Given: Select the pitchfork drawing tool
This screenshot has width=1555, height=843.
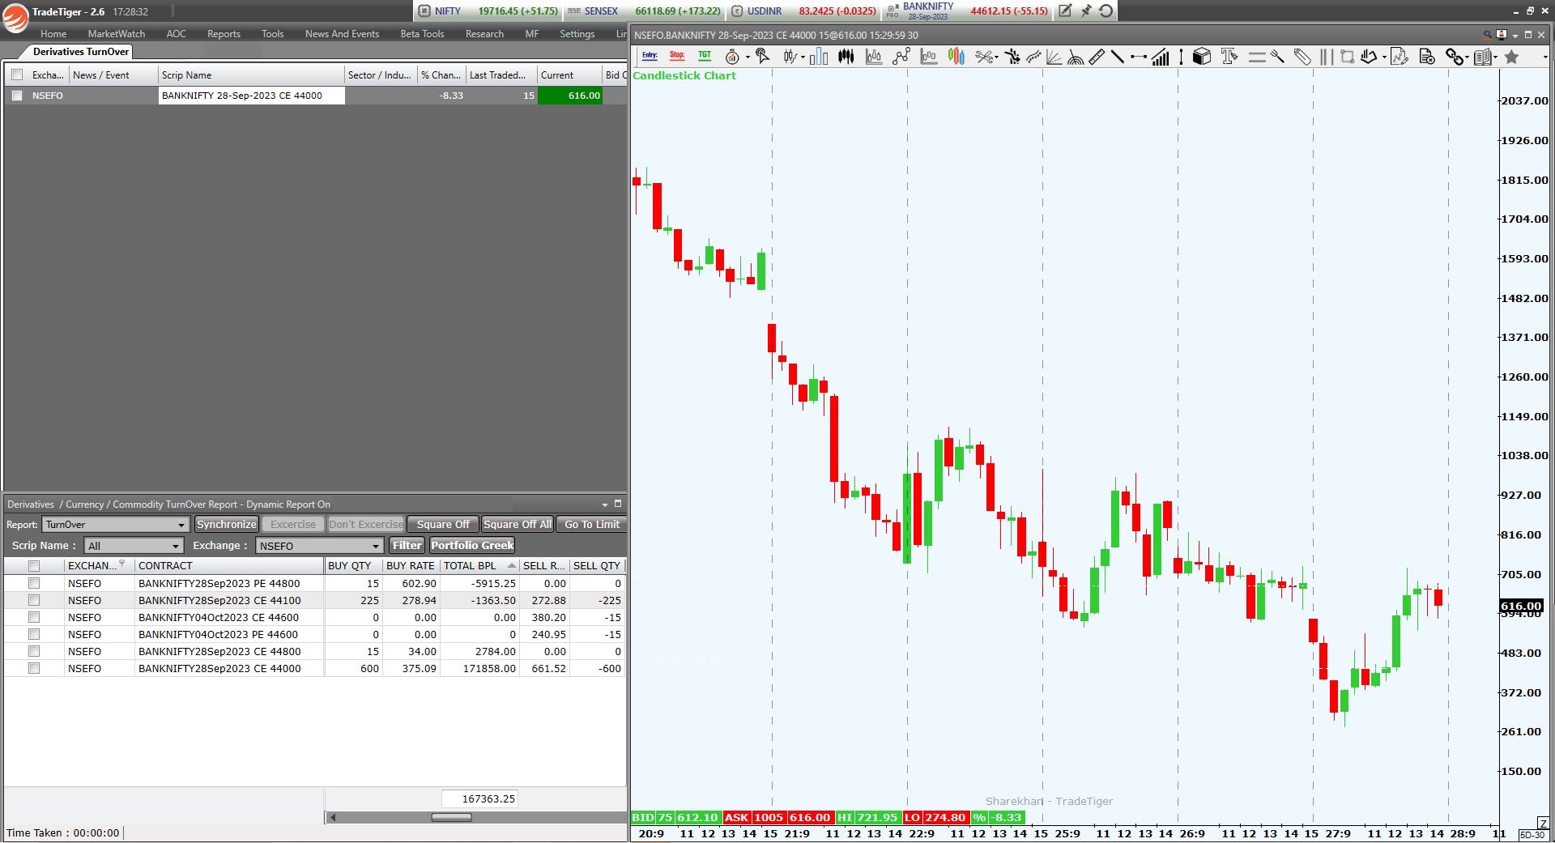Looking at the screenshot, I should pos(1277,57).
